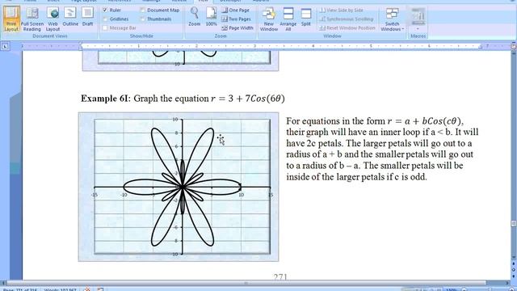Choose One Page zoom
The image size is (517, 291).
[x=235, y=11]
